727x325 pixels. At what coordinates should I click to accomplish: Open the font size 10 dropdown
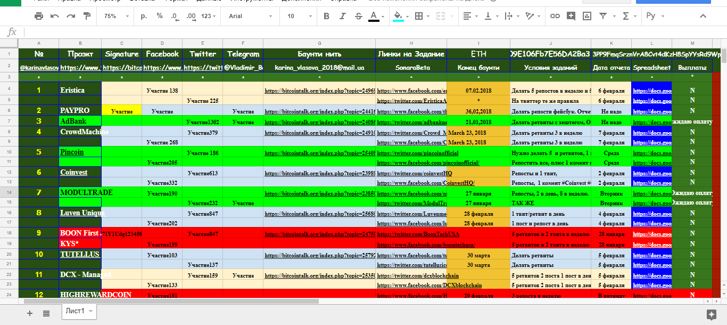(301, 16)
